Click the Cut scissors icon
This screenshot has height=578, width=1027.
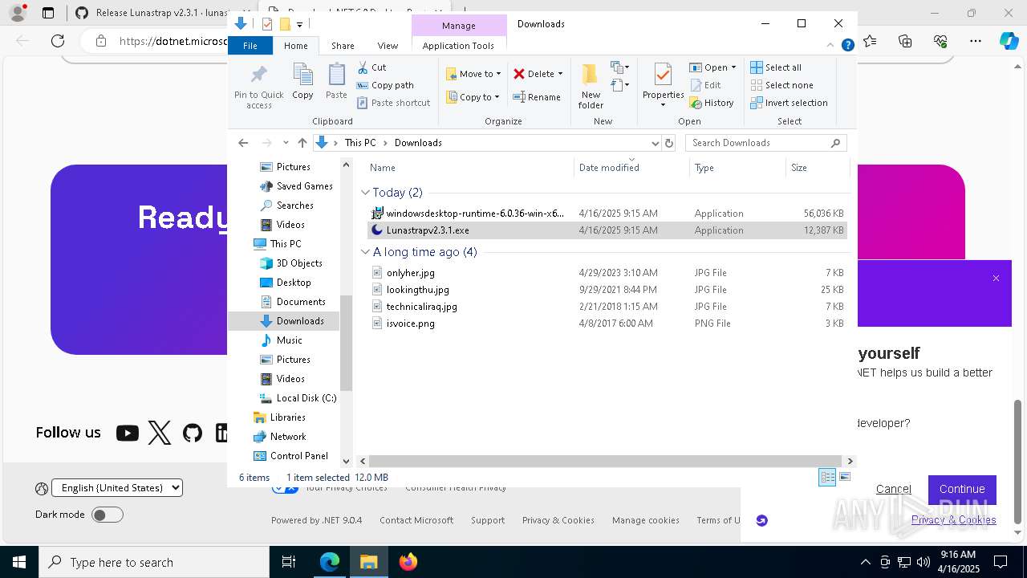(x=363, y=67)
